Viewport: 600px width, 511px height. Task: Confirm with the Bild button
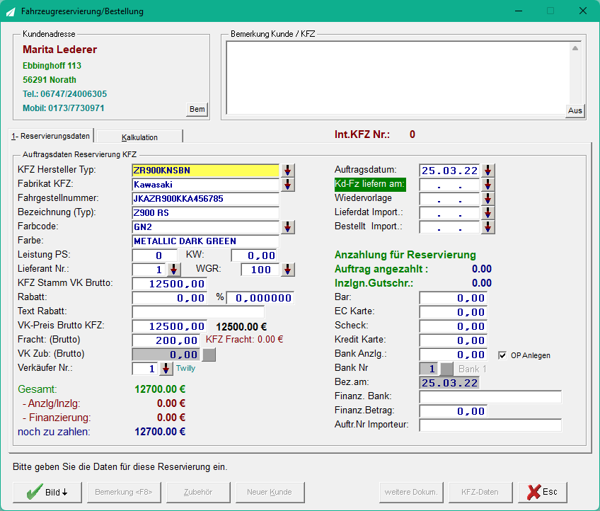[47, 492]
